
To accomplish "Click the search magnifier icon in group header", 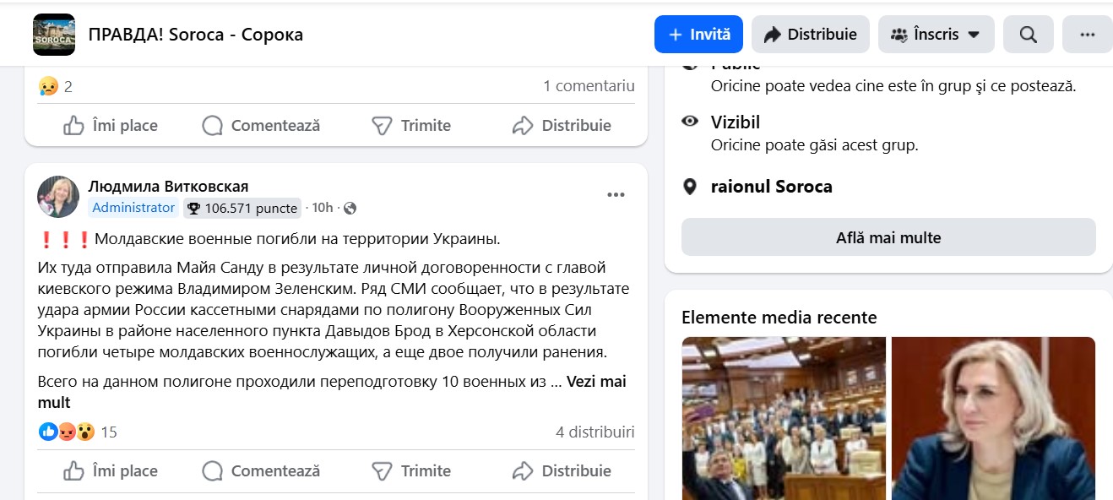I will pos(1028,35).
